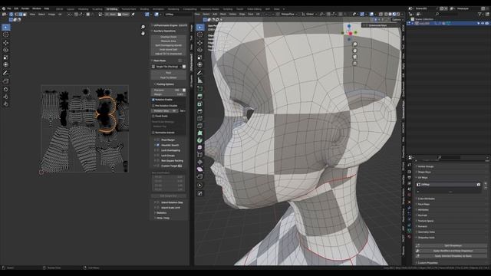Expand the Color Attributes panel
The height and width of the screenshot is (276, 491).
pos(426,199)
